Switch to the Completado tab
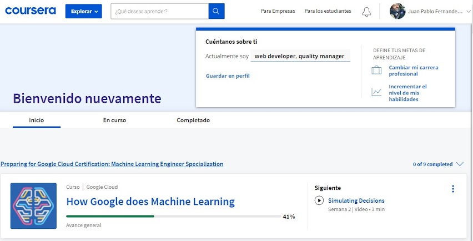The width and height of the screenshot is (473, 241). click(x=193, y=120)
